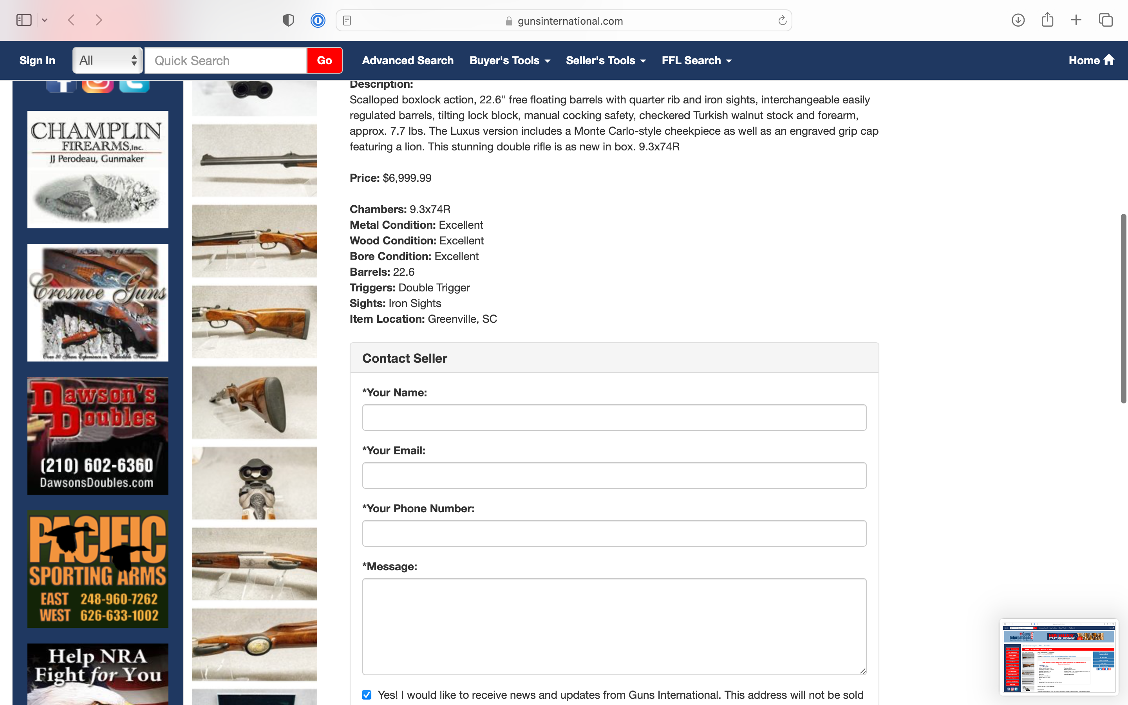Click the red Go button
Image resolution: width=1128 pixels, height=705 pixels.
pos(324,61)
